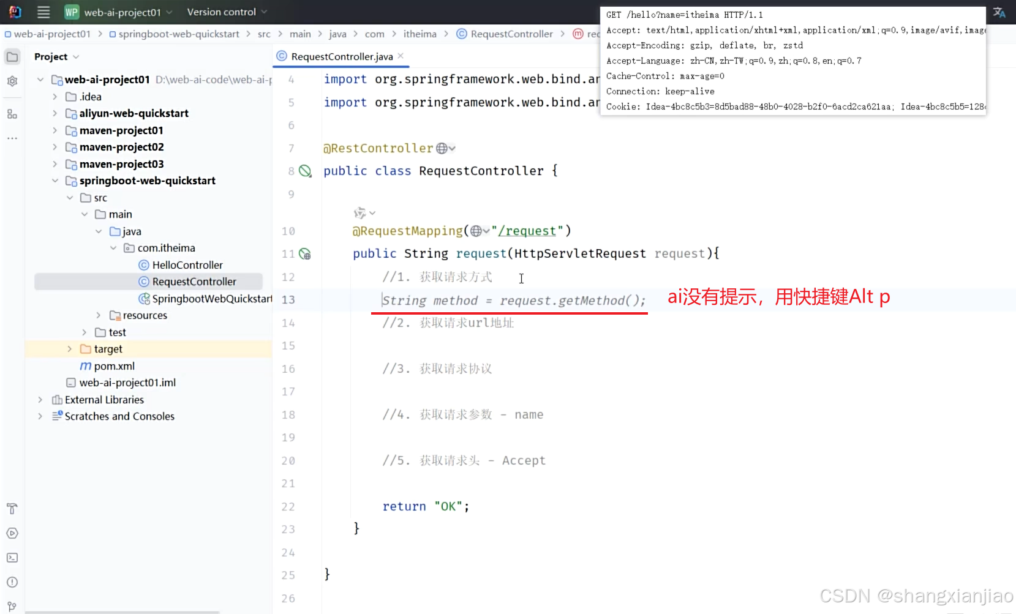The width and height of the screenshot is (1016, 614).
Task: Click the java breadcrumb item
Action: tap(337, 34)
